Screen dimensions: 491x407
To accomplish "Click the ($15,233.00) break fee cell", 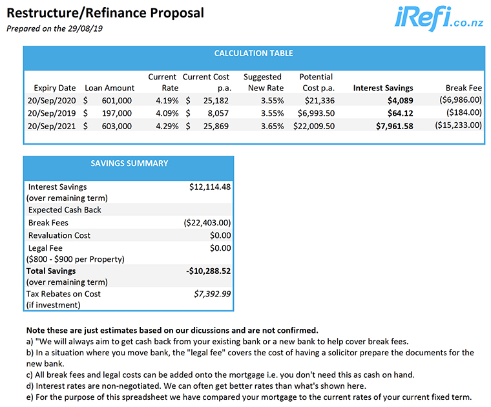I will [458, 126].
